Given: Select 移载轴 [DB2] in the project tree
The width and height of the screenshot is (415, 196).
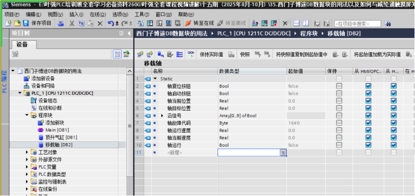Looking at the screenshot, I should [59, 145].
